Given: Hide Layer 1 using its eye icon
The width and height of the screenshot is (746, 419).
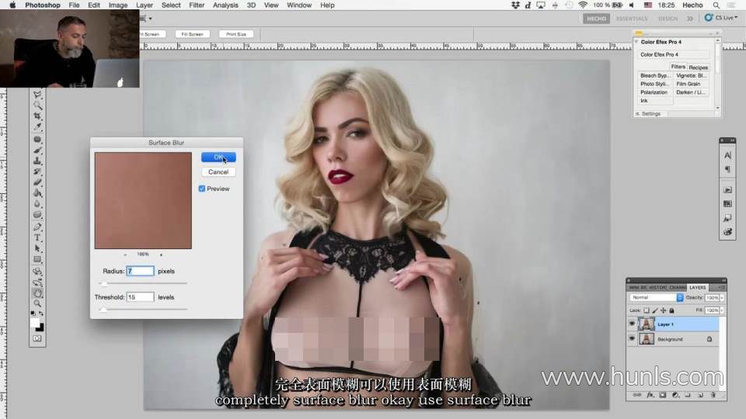Looking at the screenshot, I should tap(632, 324).
